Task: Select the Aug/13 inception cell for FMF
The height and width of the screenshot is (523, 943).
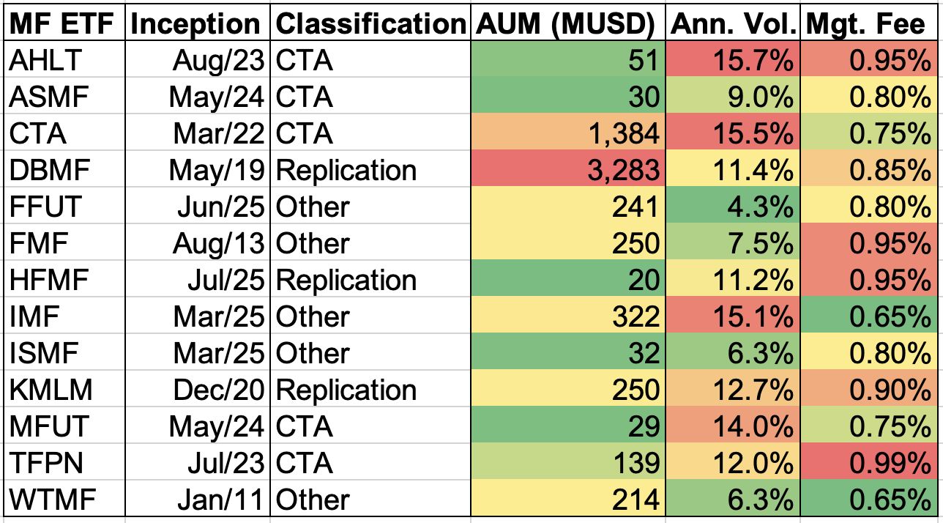Action: click(x=197, y=244)
